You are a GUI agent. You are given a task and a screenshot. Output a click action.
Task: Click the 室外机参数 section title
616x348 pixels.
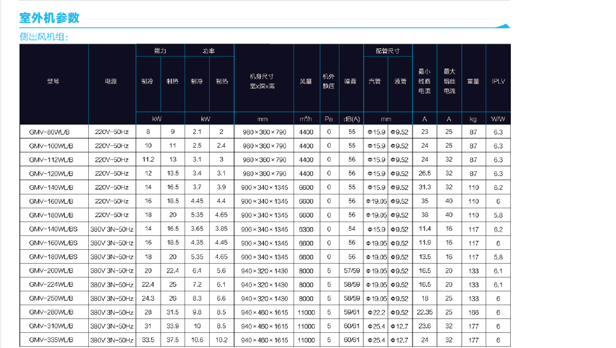[x=49, y=18]
